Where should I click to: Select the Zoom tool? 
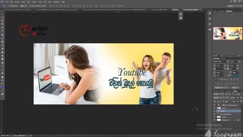2,80
